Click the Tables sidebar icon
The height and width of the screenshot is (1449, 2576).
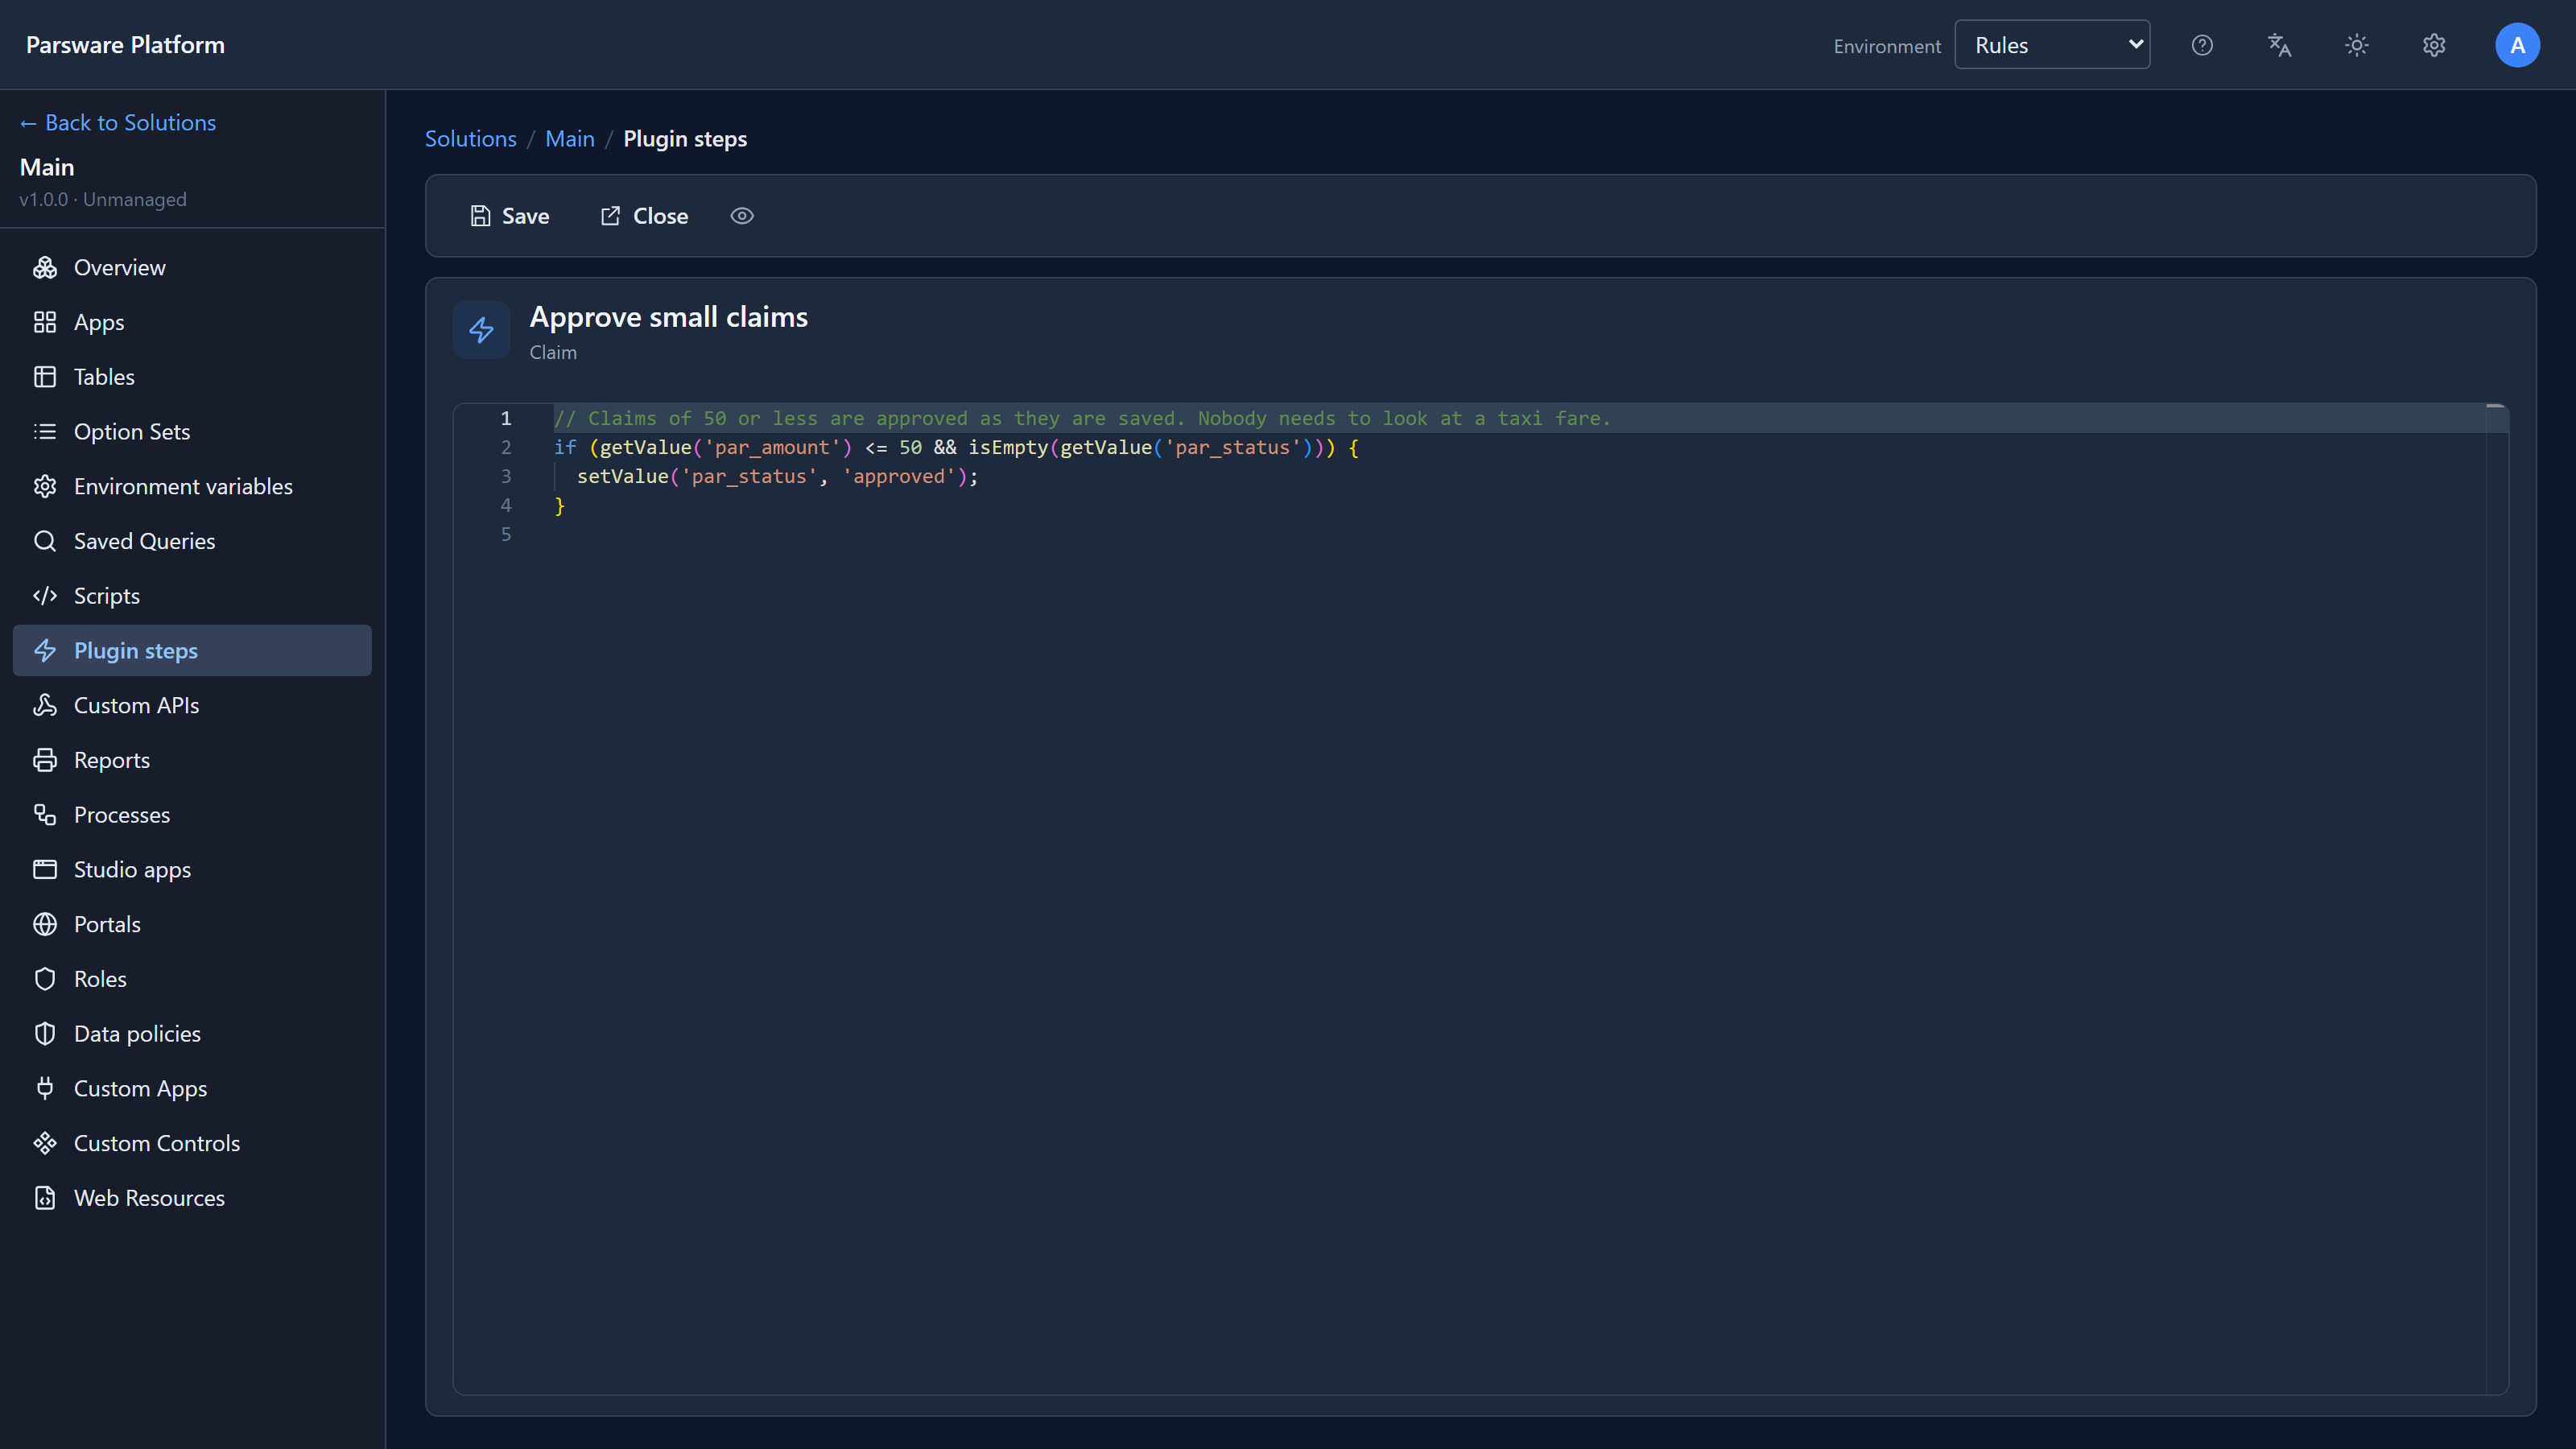pyautogui.click(x=45, y=377)
